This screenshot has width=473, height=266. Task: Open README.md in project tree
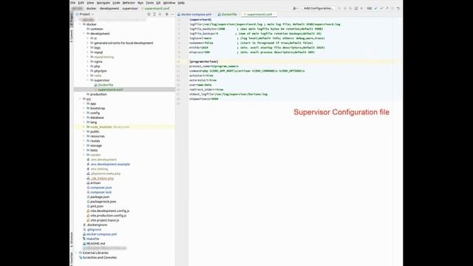(95, 243)
